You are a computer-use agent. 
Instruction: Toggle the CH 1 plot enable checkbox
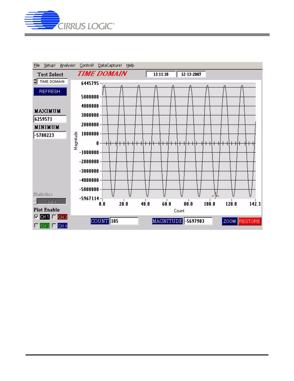click(36, 217)
